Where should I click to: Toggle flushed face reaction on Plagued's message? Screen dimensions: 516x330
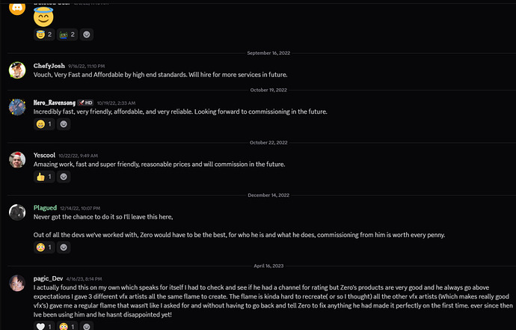pyautogui.click(x=44, y=248)
